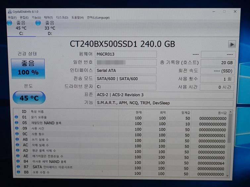Click the status dot of row B8
This screenshot has width=250, height=187.
[19, 172]
